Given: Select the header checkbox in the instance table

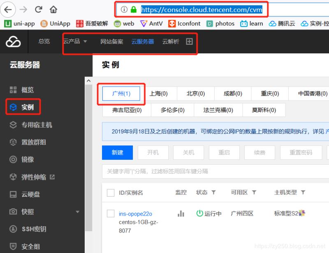Looking at the screenshot, I should pos(111,192).
